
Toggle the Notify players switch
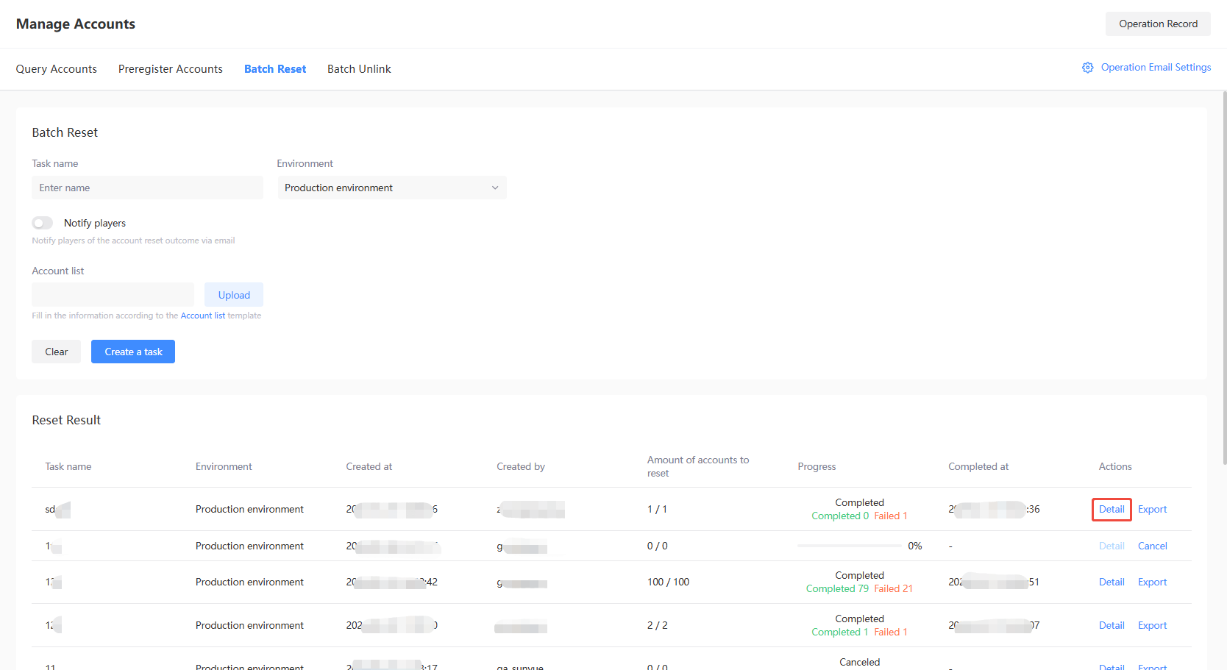pos(43,223)
